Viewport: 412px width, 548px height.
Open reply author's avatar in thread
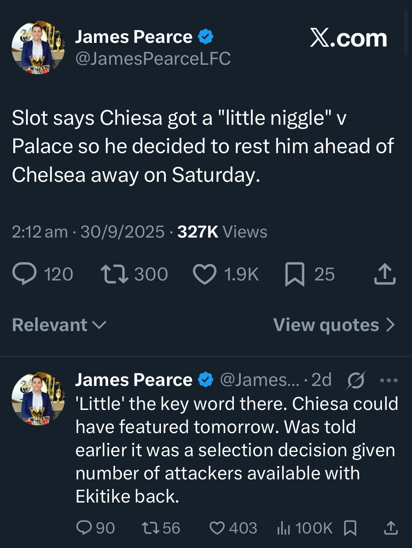38,398
